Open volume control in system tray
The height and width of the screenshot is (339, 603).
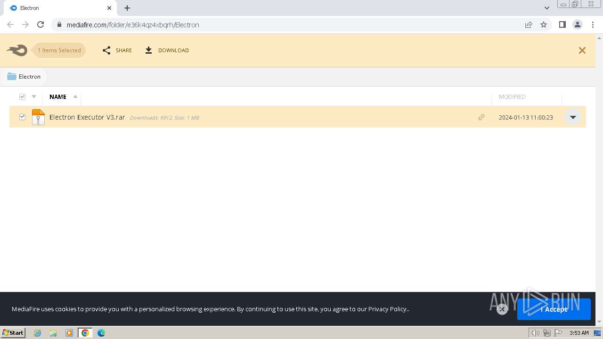click(x=536, y=333)
